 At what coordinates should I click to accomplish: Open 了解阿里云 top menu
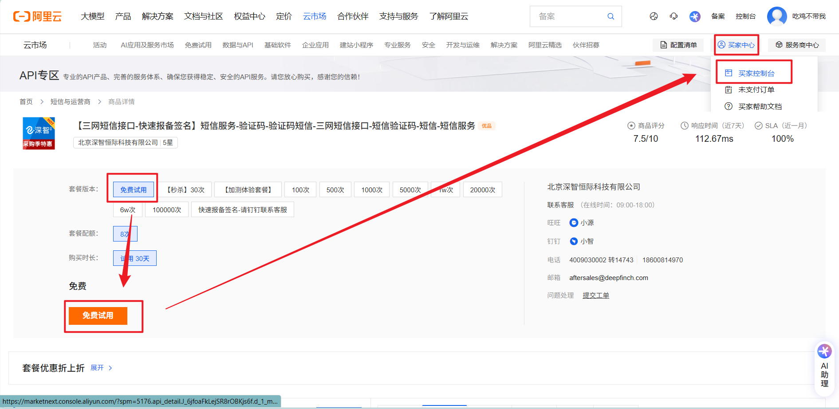[x=449, y=16]
